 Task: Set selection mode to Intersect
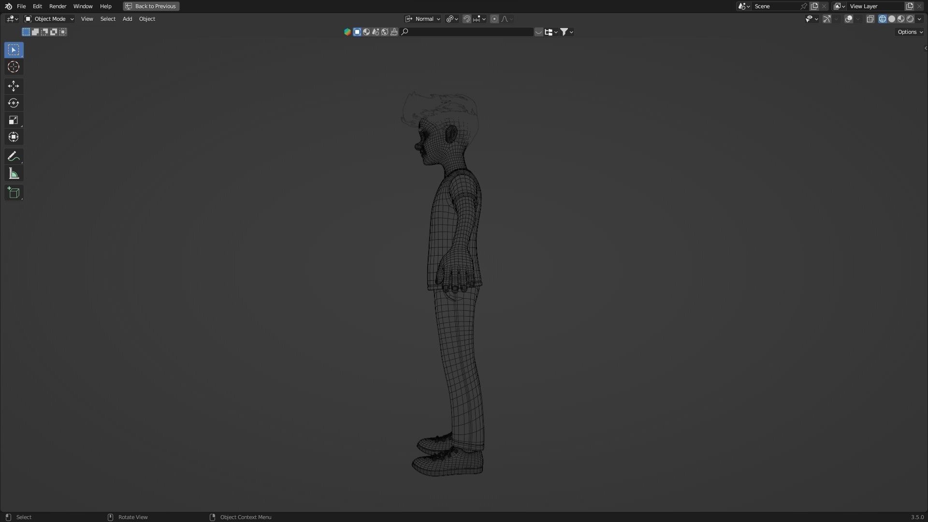63,32
